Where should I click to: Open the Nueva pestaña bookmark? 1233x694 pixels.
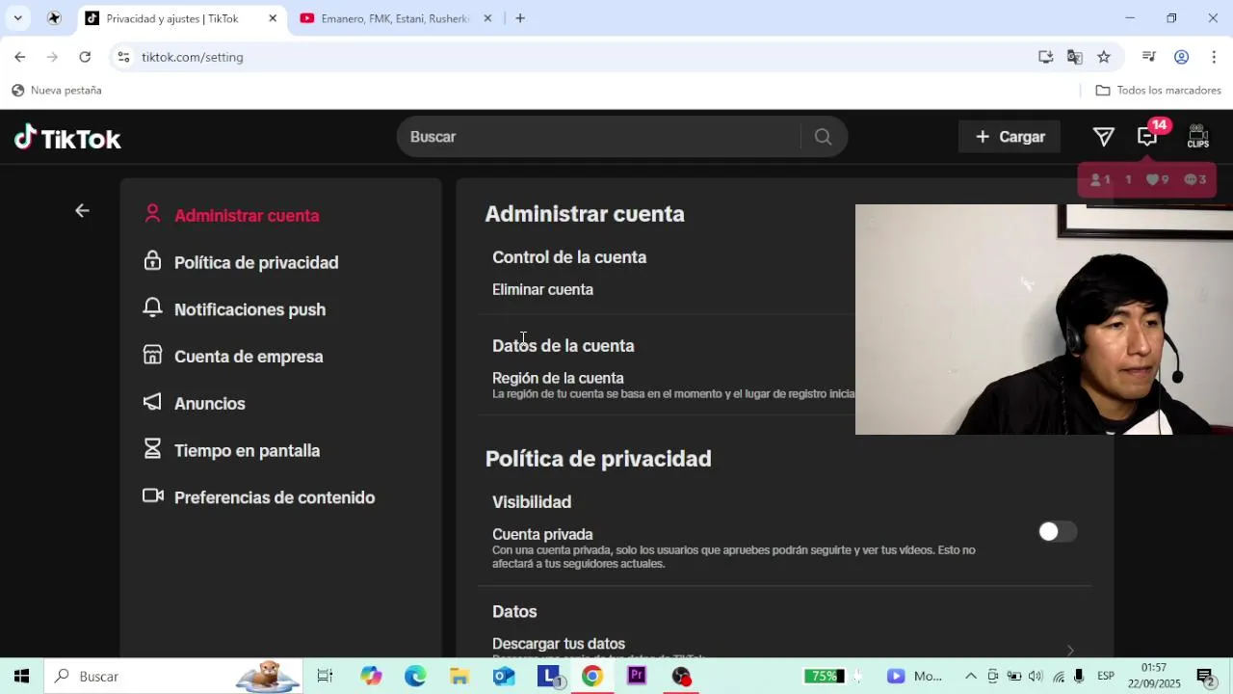(57, 90)
